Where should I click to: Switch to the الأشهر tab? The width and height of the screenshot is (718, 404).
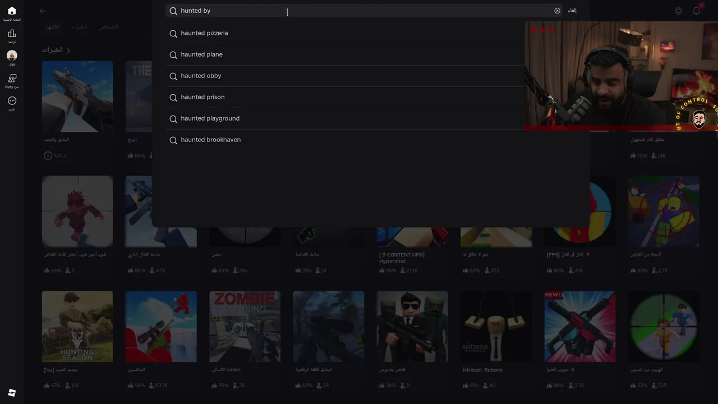(x=52, y=27)
